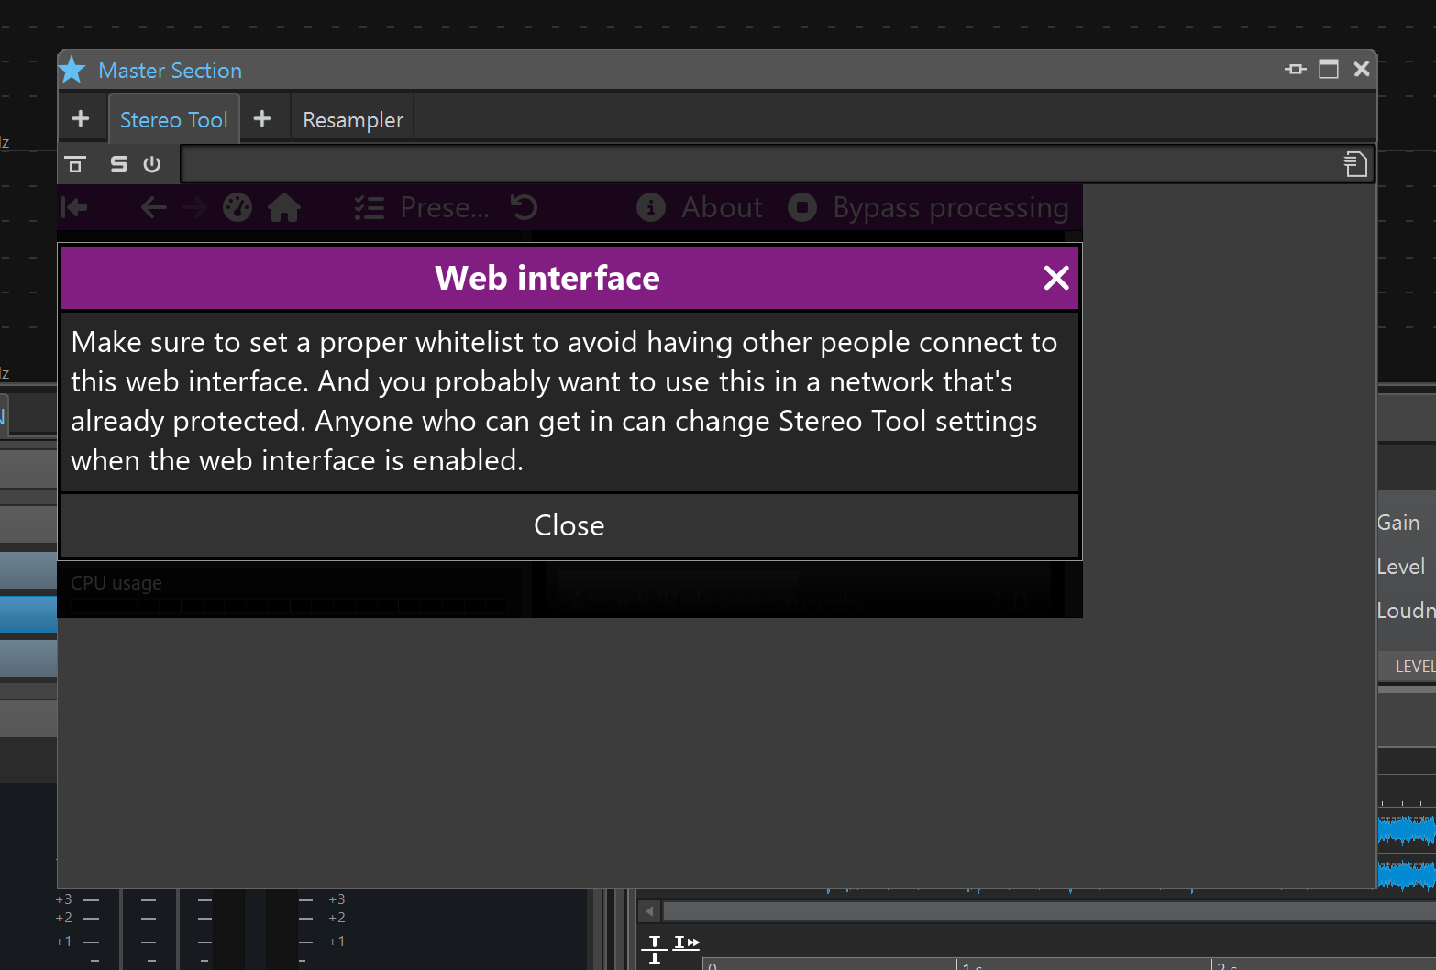Click the cursor range marker icon with arrows
This screenshot has height=970, width=1436.
point(686,942)
